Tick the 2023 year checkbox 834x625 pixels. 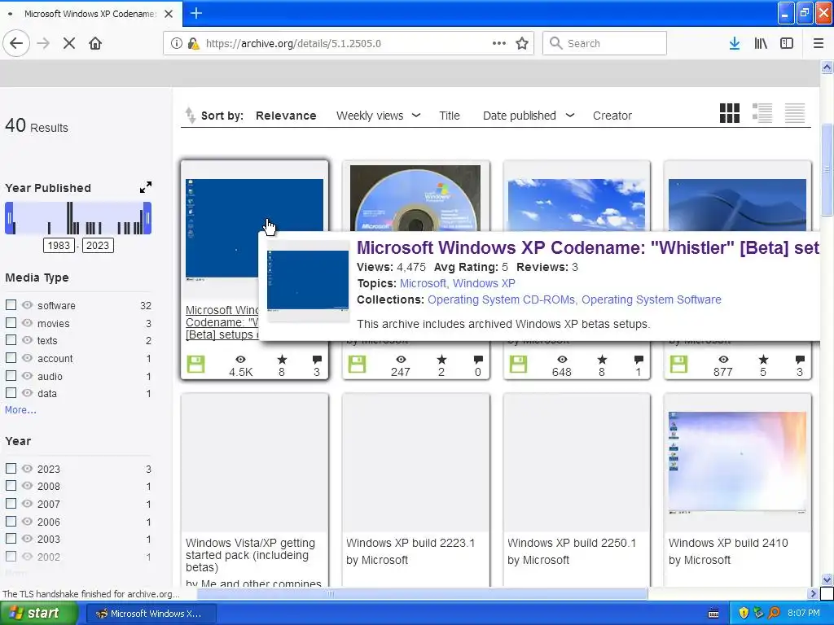tap(11, 468)
